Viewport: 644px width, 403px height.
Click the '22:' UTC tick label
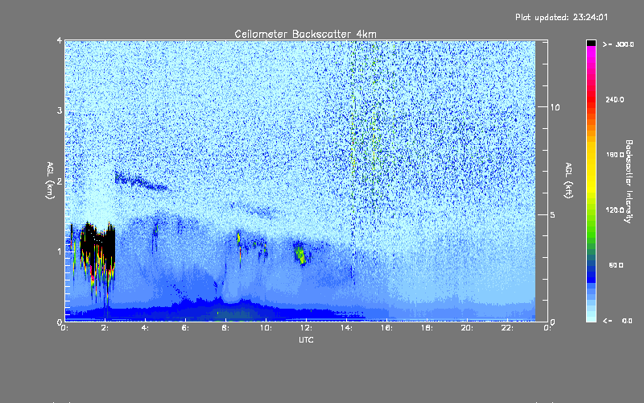[507, 328]
